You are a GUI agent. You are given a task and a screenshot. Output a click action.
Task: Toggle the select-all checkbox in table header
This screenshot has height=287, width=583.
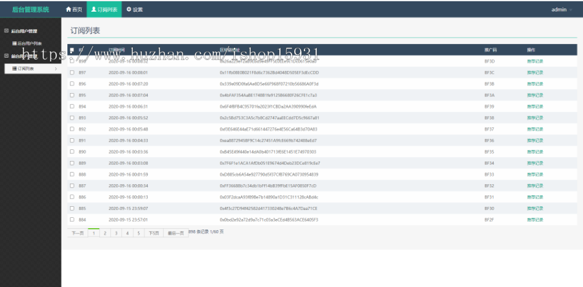pos(72,50)
